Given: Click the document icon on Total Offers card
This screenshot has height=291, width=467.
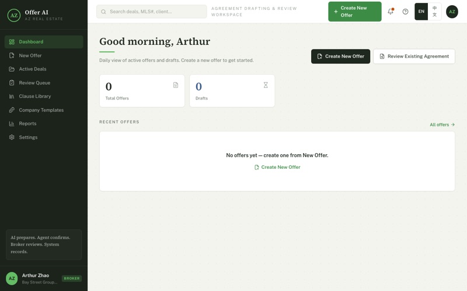Looking at the screenshot, I should 176,85.
